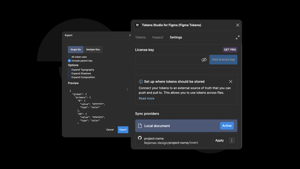Enable Expand Composition option

click(x=69, y=77)
